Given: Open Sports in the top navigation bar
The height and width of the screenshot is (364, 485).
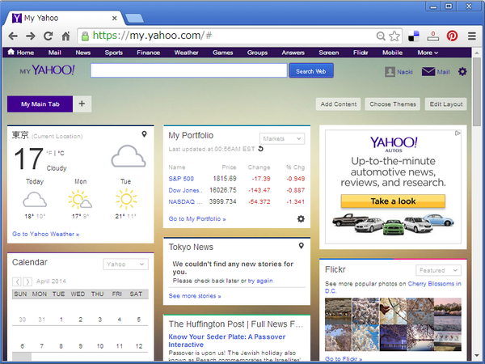Looking at the screenshot, I should coord(113,53).
